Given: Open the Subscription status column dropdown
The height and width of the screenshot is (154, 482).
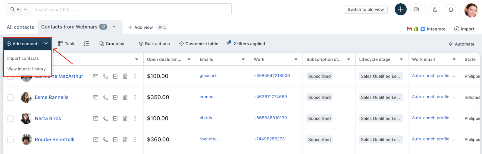Looking at the screenshot, I should (x=349, y=59).
